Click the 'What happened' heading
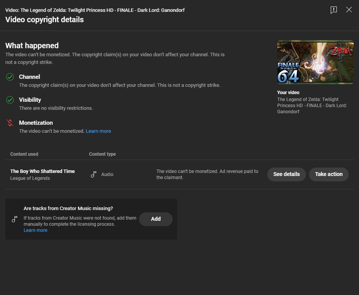Image resolution: width=359 pixels, height=295 pixels. tap(32, 46)
